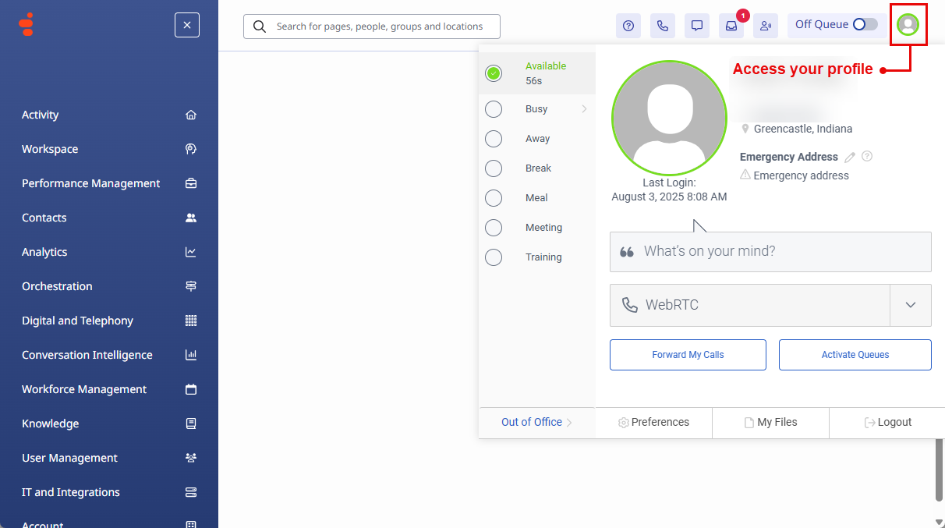945x528 pixels.
Task: Toggle the Off Queue switch
Action: (x=864, y=24)
